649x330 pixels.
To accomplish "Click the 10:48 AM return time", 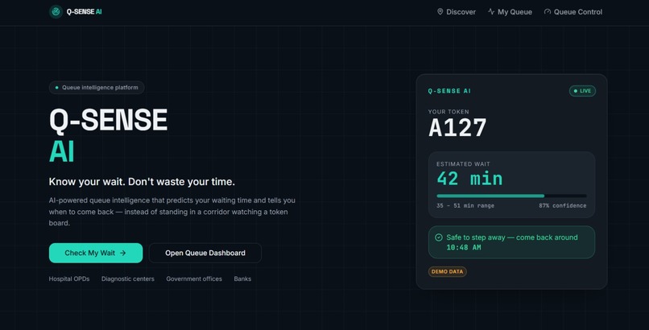I will (x=464, y=247).
